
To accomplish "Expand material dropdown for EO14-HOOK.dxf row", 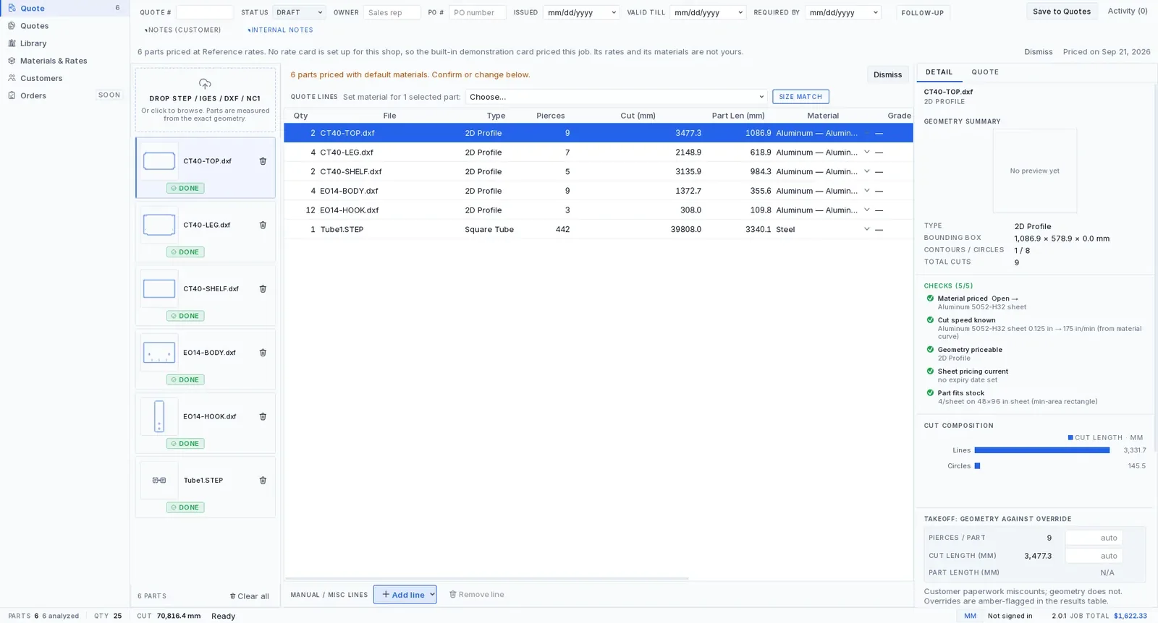I will [866, 210].
